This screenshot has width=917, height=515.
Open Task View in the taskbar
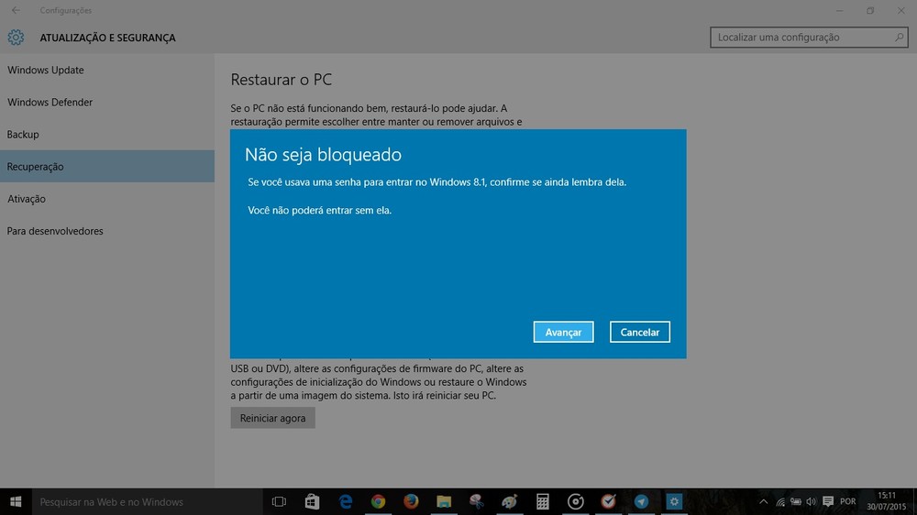(x=279, y=501)
